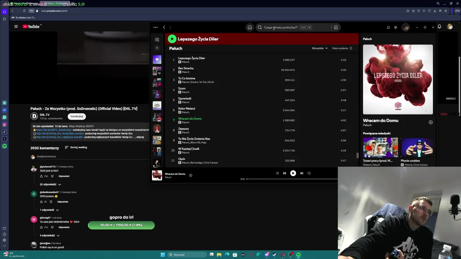Click the Spotify playback progress bar
This screenshot has width=461, height=259.
click(x=292, y=179)
